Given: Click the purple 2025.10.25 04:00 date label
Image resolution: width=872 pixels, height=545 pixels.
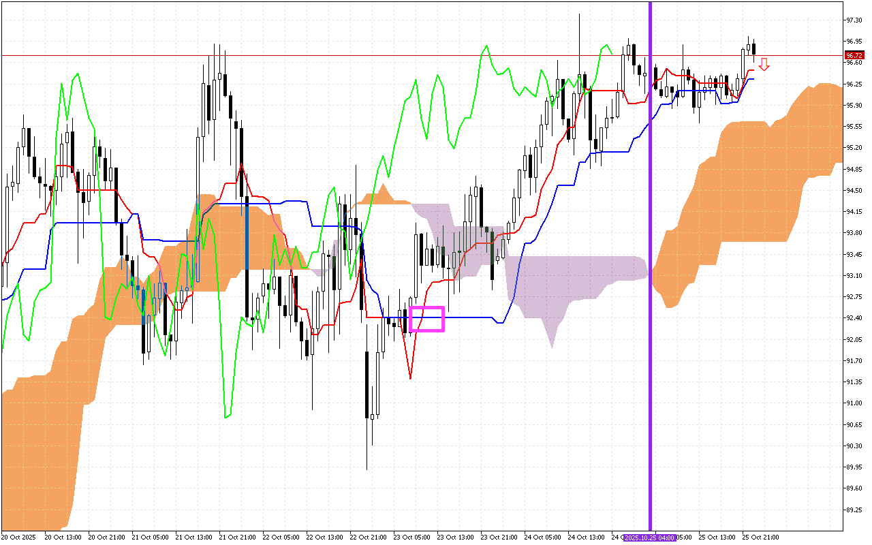Looking at the screenshot, I should [x=649, y=538].
